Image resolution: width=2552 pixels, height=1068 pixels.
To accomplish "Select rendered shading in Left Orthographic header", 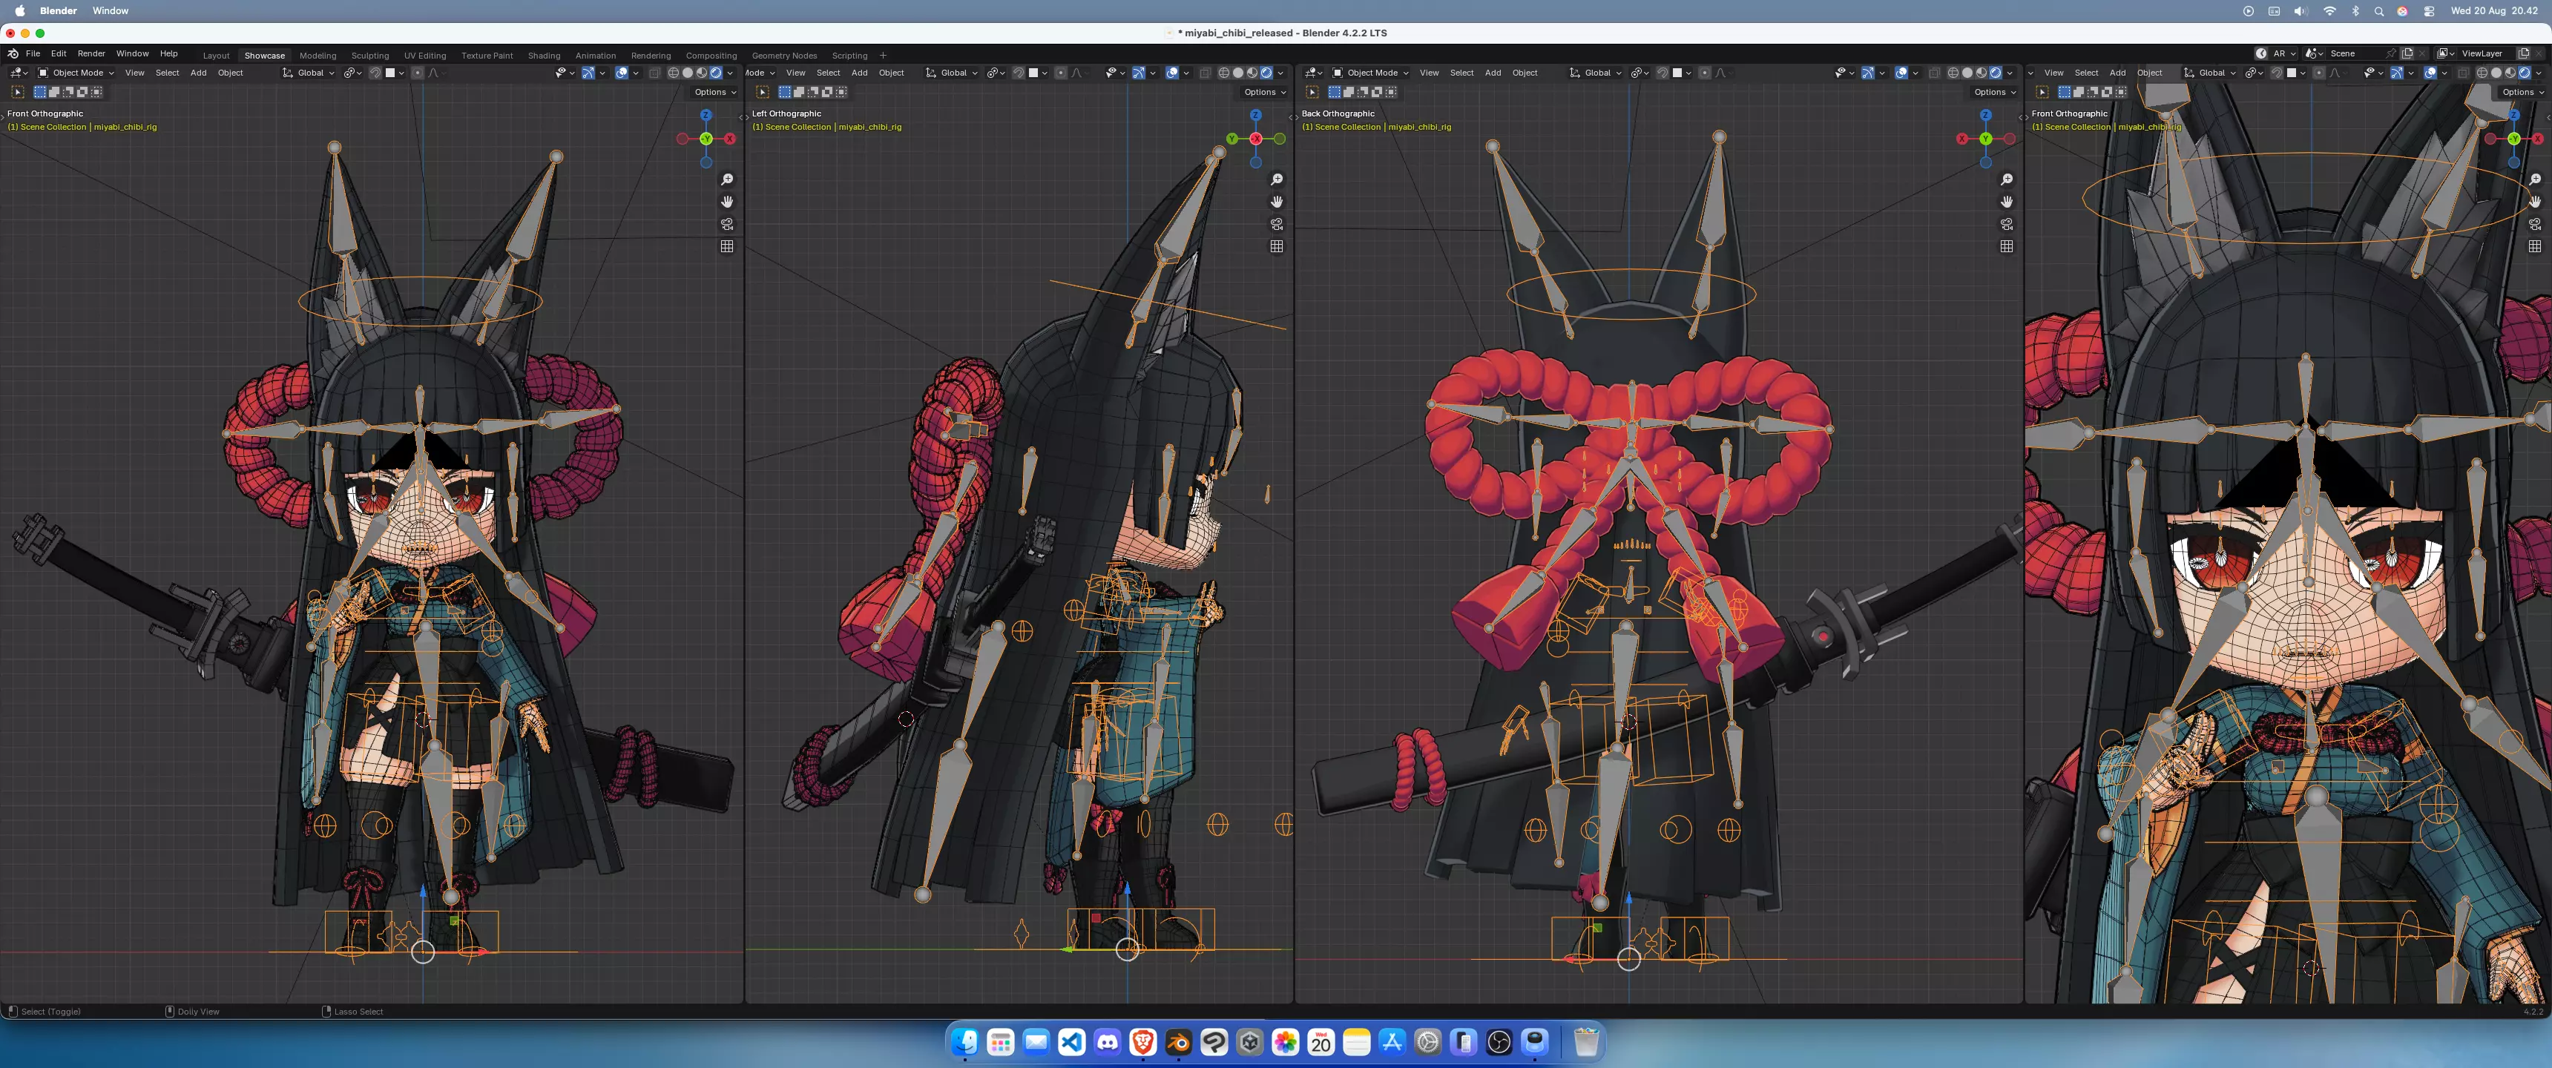I will [1265, 73].
